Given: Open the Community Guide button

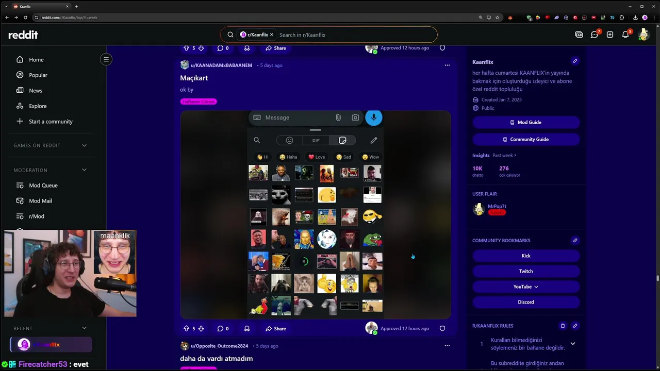Looking at the screenshot, I should 526,140.
